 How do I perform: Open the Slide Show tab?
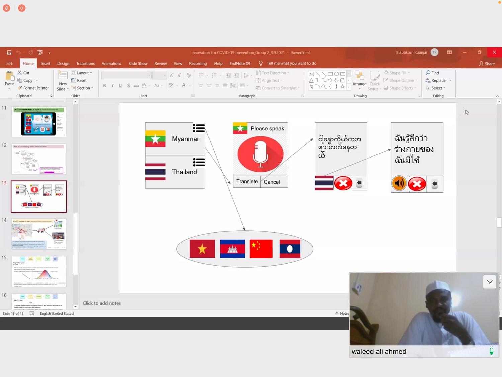coord(138,63)
